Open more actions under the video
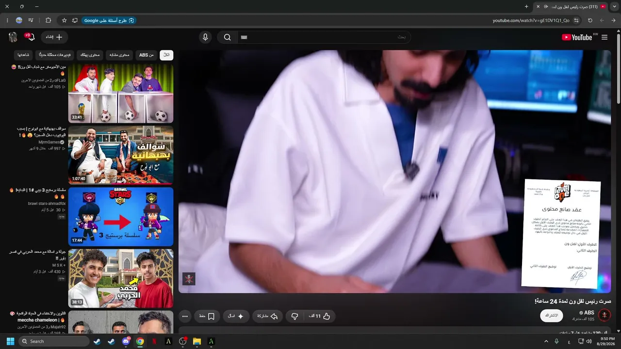This screenshot has width=621, height=349. pyautogui.click(x=185, y=316)
